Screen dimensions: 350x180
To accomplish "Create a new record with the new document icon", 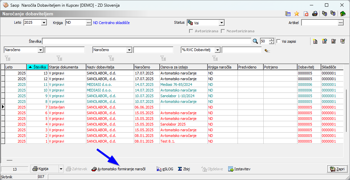I will pos(315,41).
